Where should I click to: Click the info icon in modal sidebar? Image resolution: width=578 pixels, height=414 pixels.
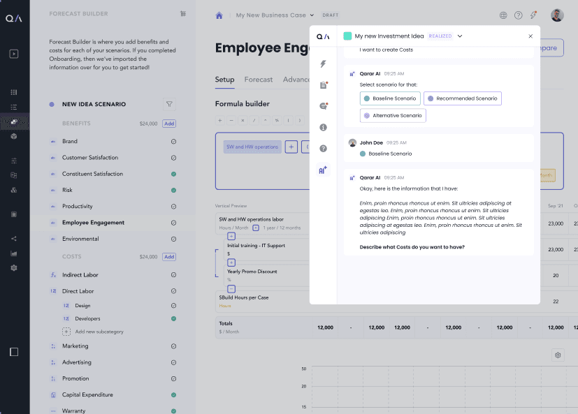(x=323, y=128)
